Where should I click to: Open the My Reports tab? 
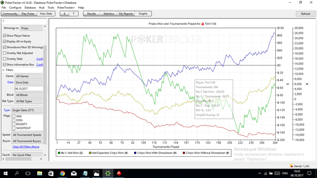pyautogui.click(x=126, y=14)
